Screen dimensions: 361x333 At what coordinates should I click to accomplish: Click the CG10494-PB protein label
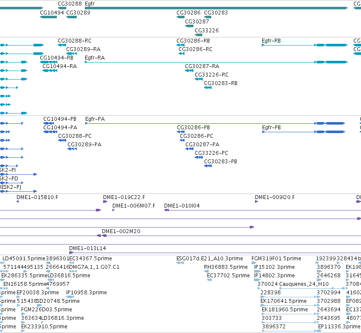[x=60, y=120]
